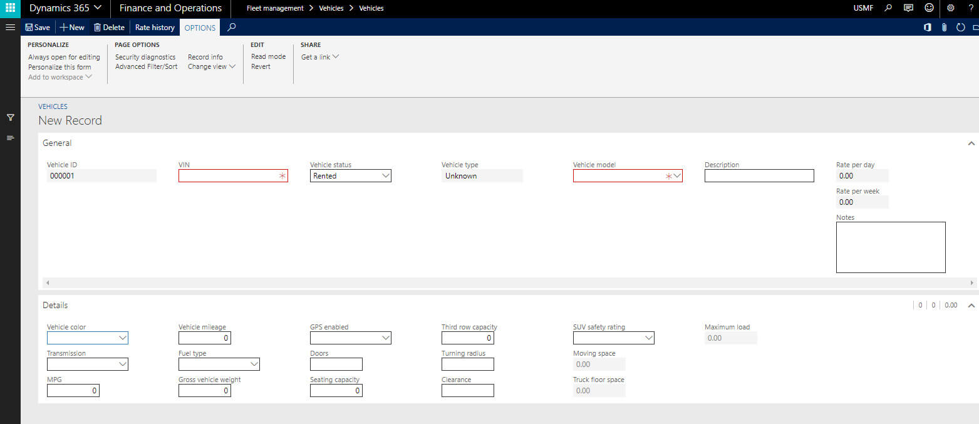Click the VIN input field

click(233, 176)
